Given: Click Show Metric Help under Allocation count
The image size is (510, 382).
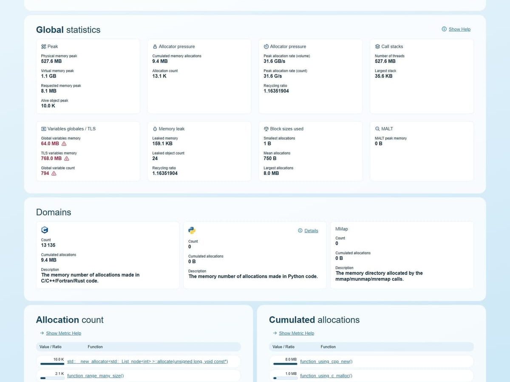Looking at the screenshot, I should [x=63, y=333].
